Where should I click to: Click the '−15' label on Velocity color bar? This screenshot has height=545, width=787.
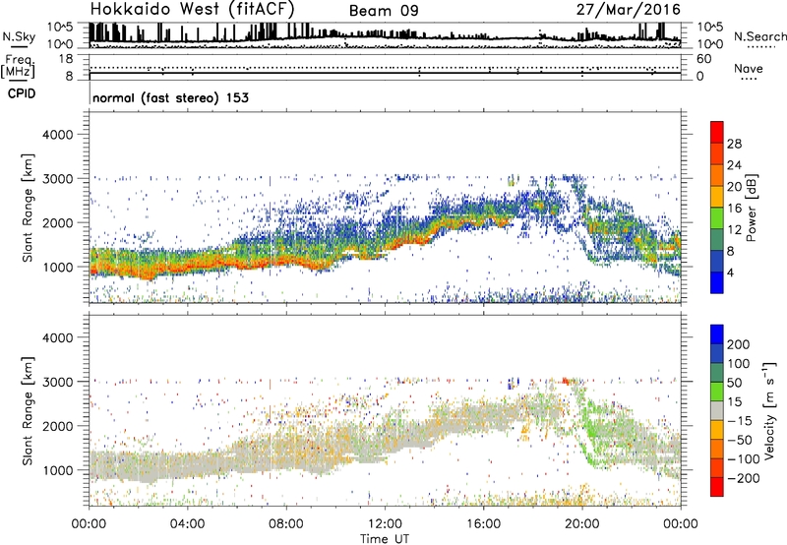739,421
